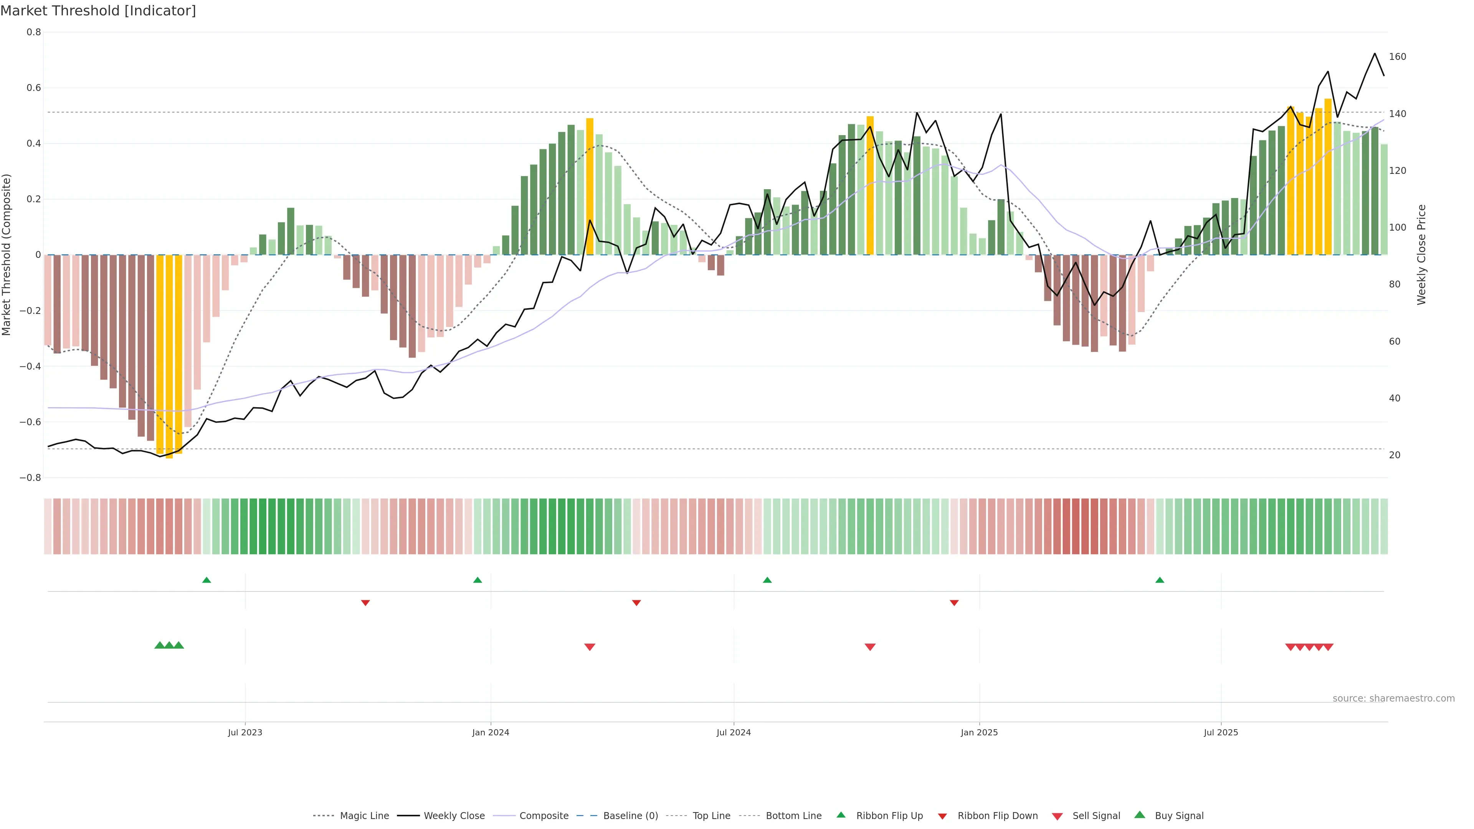1474x829 pixels.
Task: Click the Jan 2024 x-axis label
Action: point(491,732)
